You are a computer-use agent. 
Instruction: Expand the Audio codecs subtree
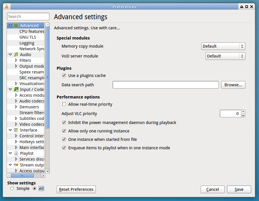tap(16, 101)
